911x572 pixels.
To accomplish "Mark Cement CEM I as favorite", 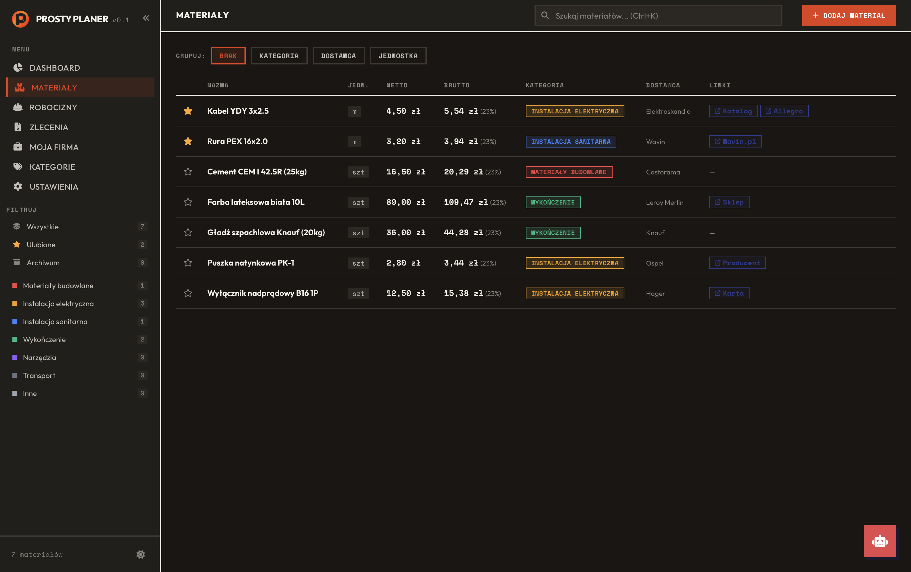I will coord(188,172).
